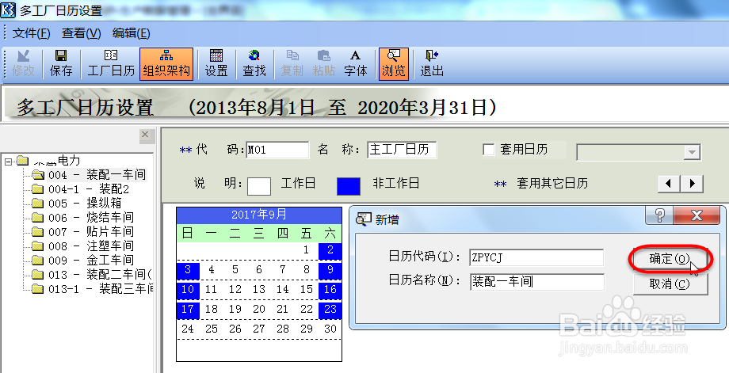The width and height of the screenshot is (729, 373).
Task: Enable the 套用日历 checkbox
Action: [489, 150]
